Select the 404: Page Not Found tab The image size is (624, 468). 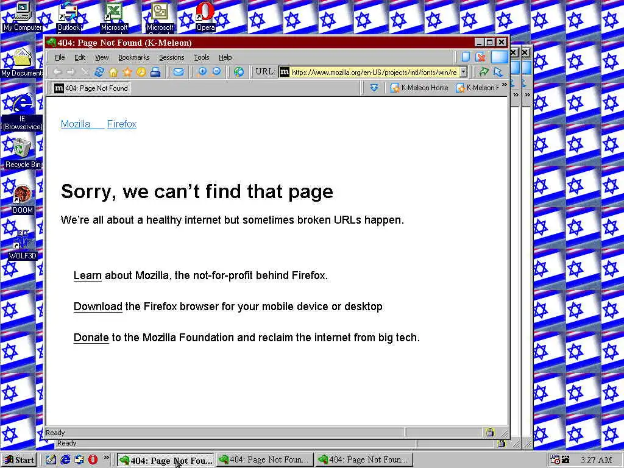91,88
